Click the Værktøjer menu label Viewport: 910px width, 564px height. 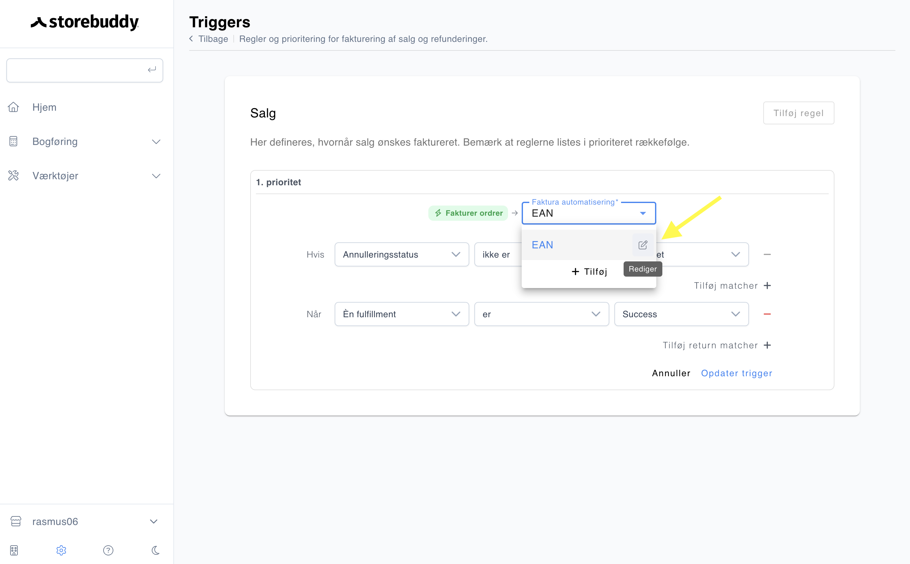55,176
